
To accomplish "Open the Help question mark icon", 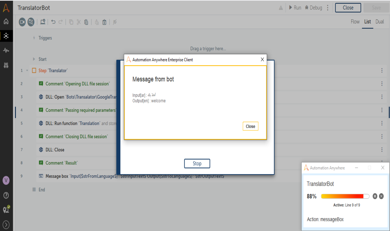I will click(6, 195).
